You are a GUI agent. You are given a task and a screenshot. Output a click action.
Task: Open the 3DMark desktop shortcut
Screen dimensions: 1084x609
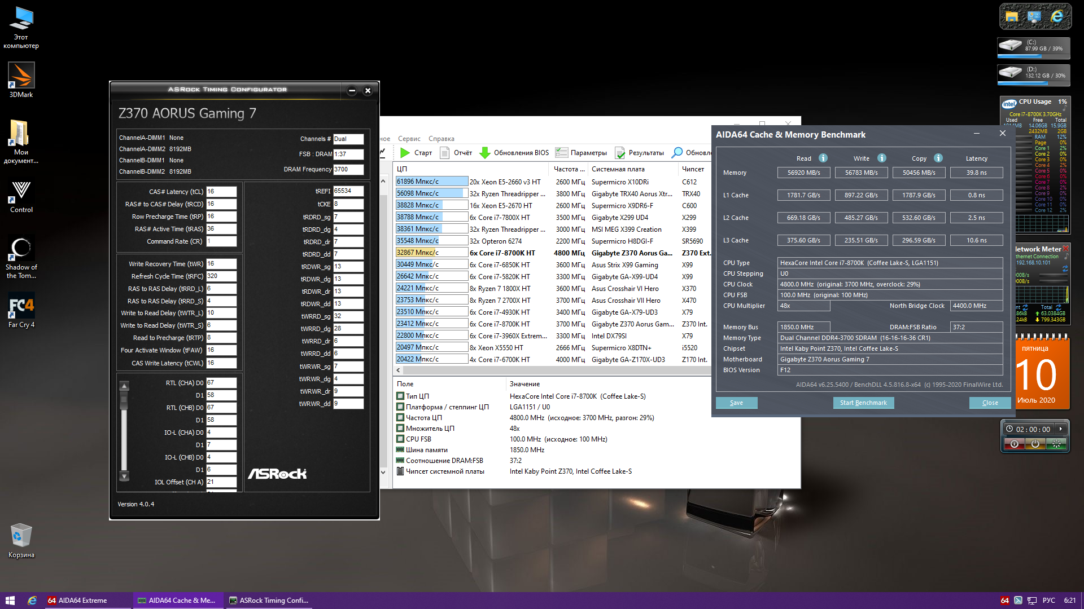pyautogui.click(x=21, y=76)
